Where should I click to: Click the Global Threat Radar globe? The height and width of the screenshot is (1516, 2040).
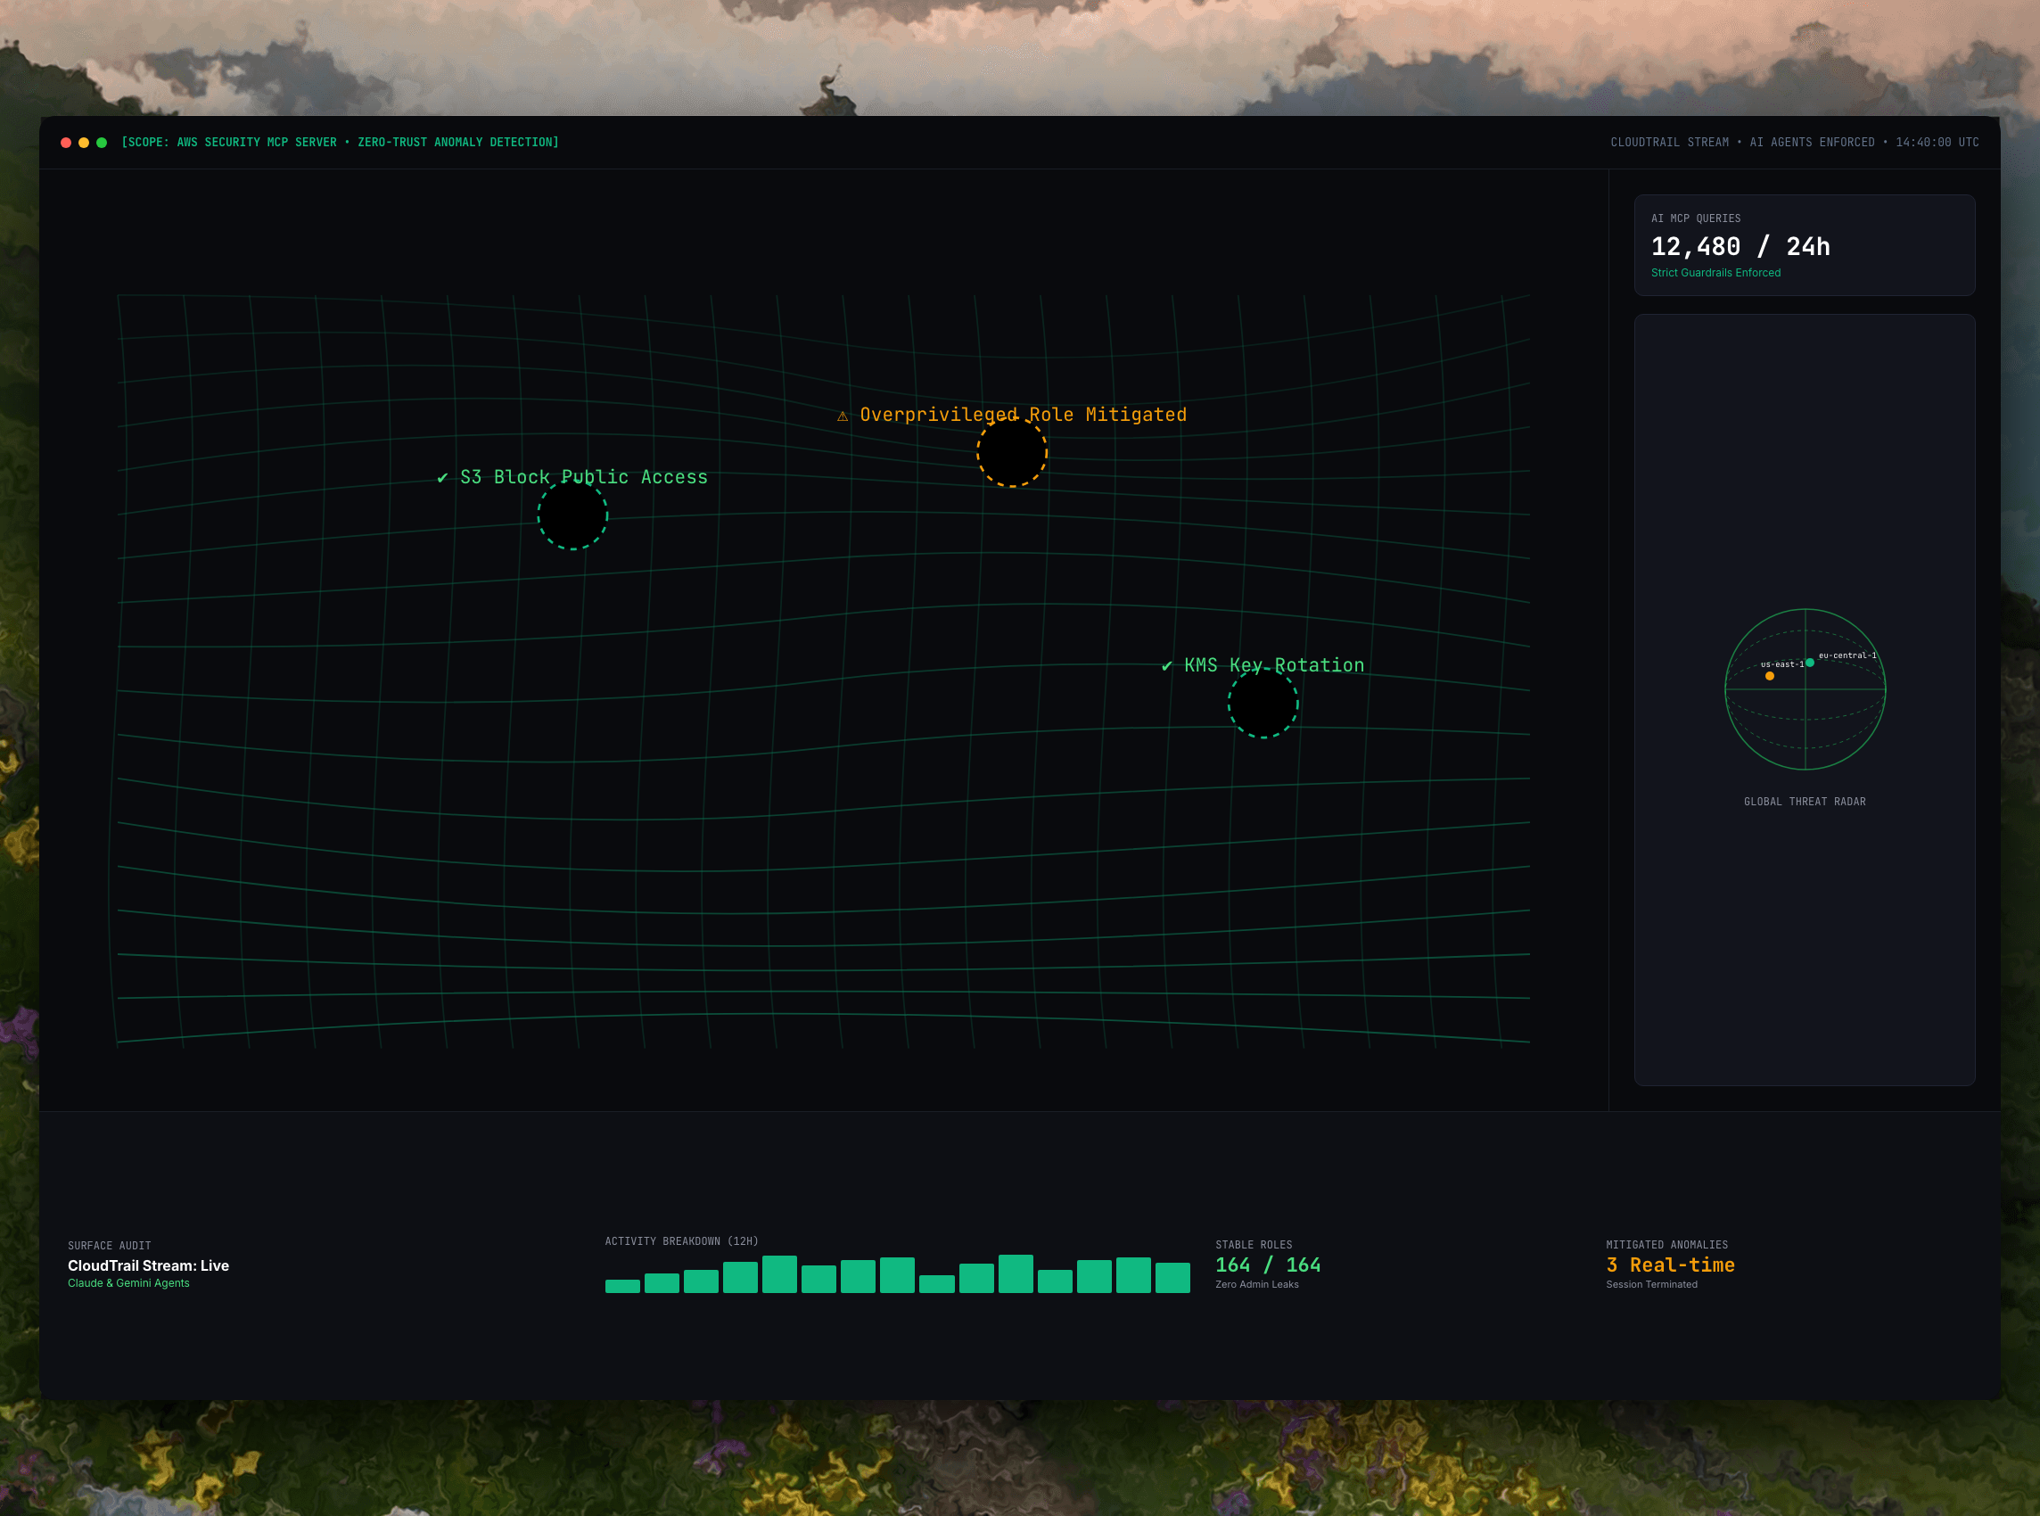1806,689
